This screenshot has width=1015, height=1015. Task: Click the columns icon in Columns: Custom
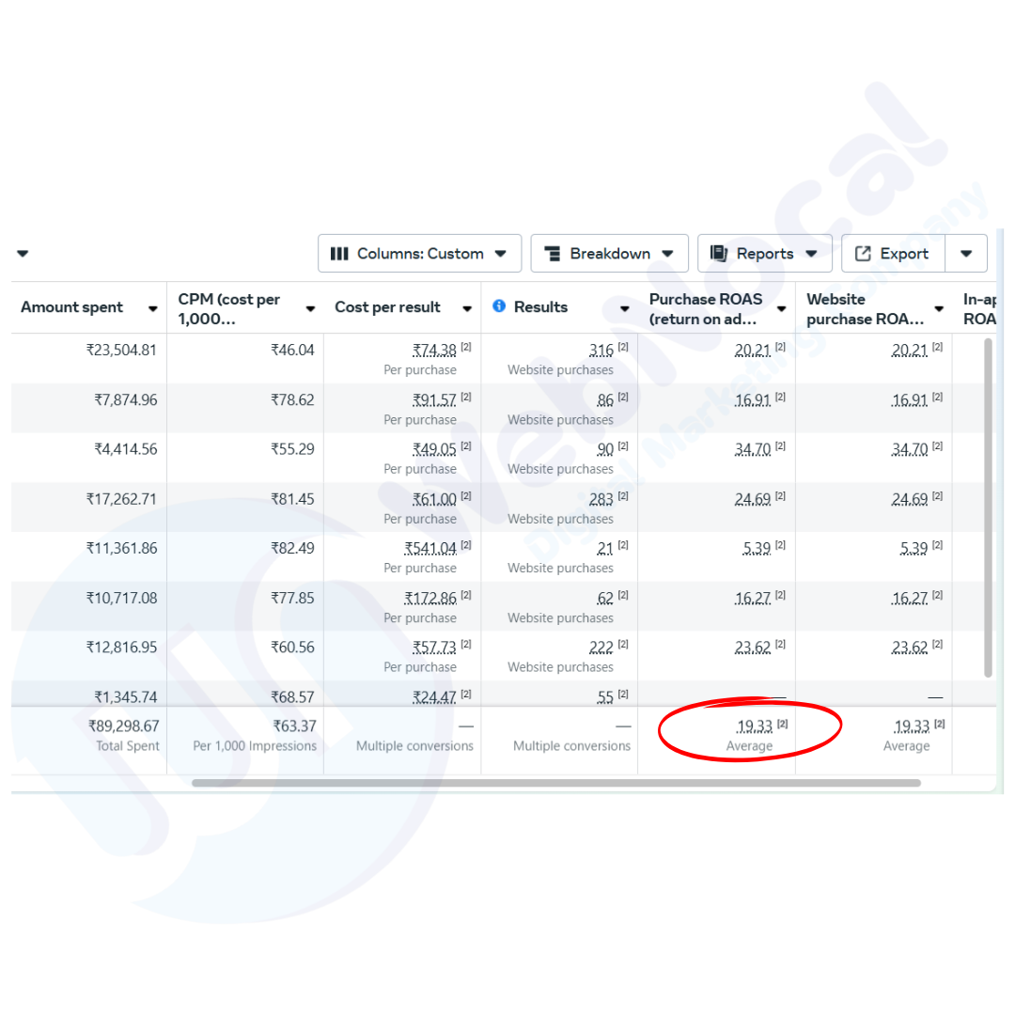[x=339, y=254]
